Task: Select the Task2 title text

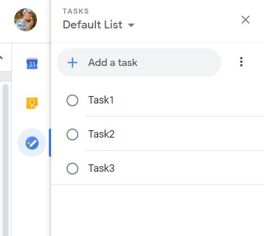Action: [101, 134]
